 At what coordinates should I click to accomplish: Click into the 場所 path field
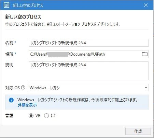pyautogui.click(x=85, y=54)
